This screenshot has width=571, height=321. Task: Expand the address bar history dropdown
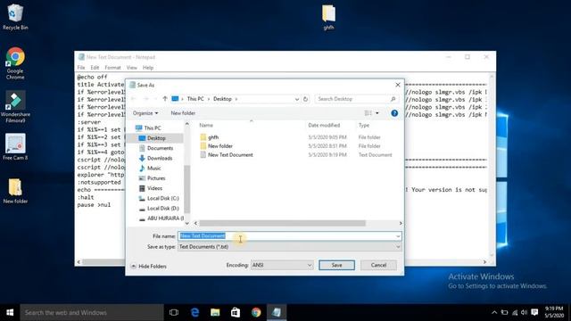(x=297, y=99)
